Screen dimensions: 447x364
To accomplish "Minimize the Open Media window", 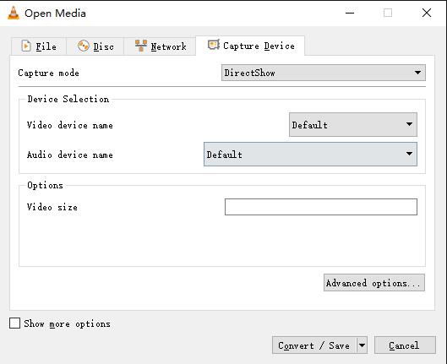I will [350, 13].
